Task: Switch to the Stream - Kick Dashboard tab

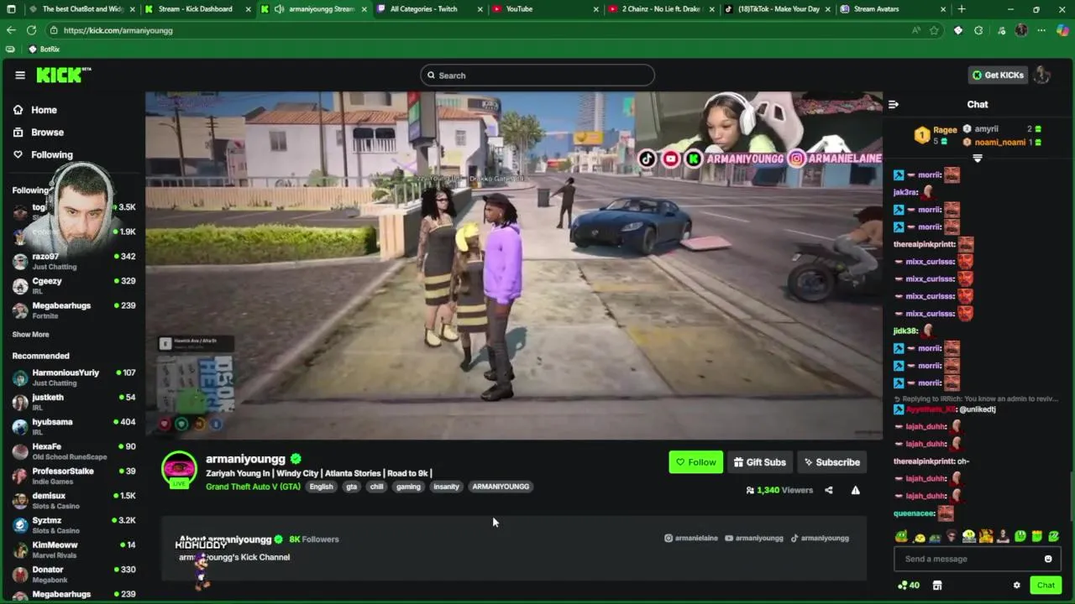Action: pos(196,9)
